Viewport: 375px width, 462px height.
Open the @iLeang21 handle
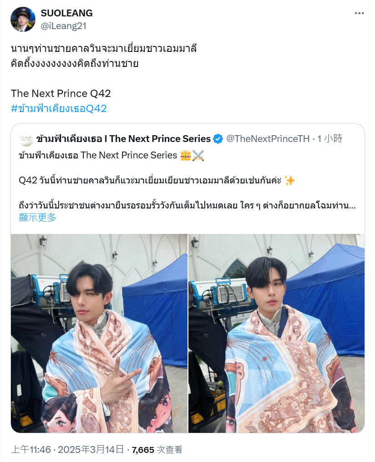click(x=64, y=26)
